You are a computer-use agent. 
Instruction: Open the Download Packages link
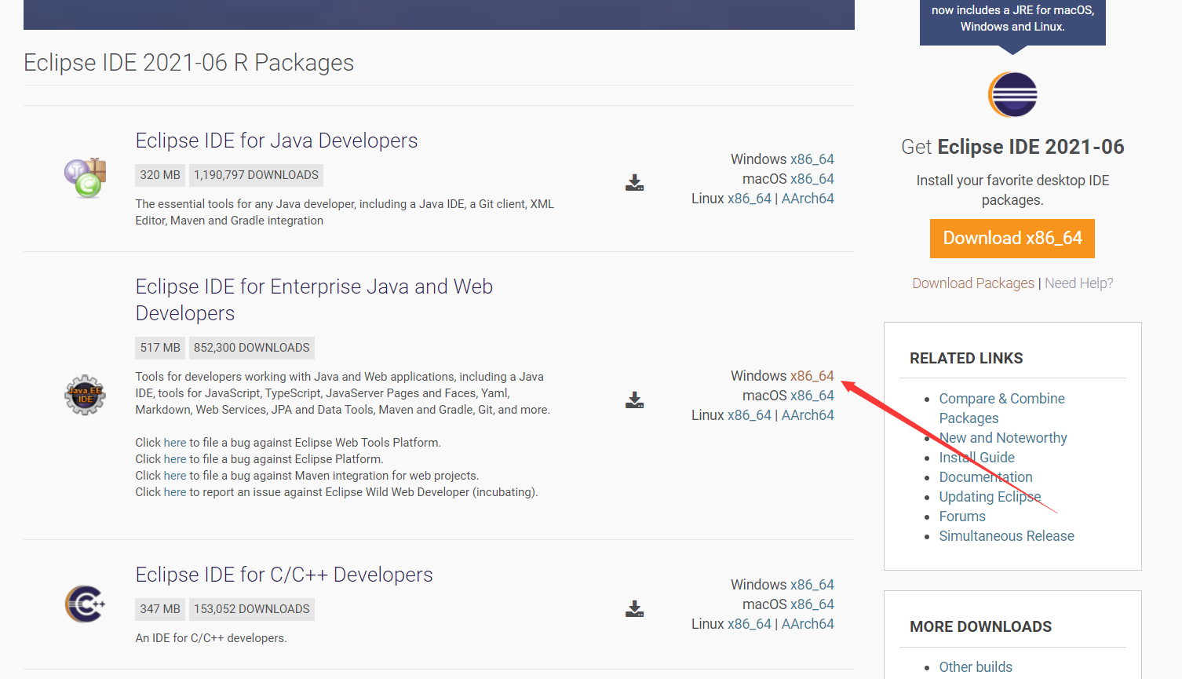973,283
